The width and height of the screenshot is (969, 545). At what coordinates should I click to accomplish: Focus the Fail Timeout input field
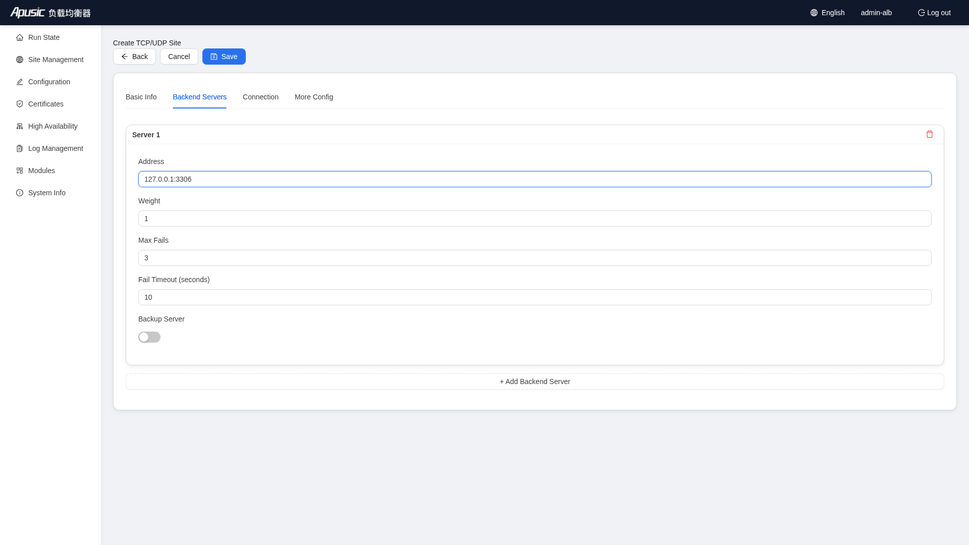[535, 297]
